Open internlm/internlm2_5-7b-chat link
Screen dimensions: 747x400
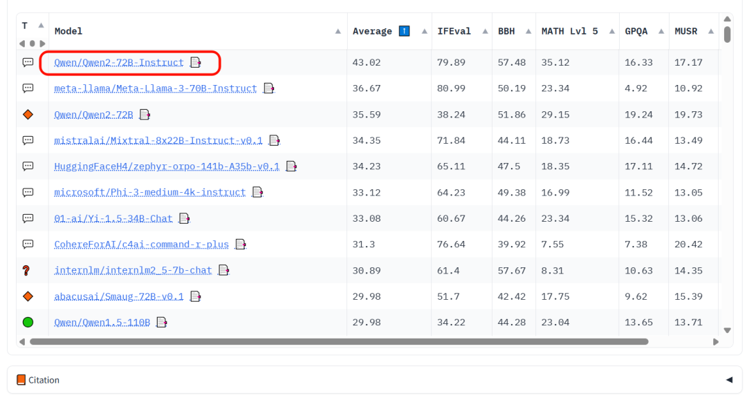pos(133,270)
